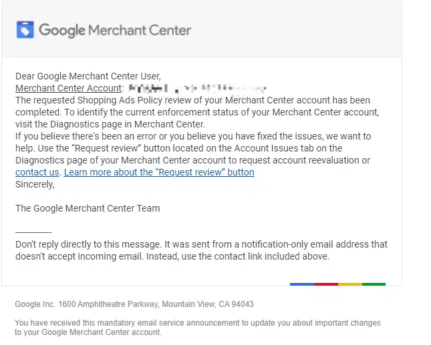Open "Learn more about the Request review button"
The image size is (431, 345).
pyautogui.click(x=159, y=172)
